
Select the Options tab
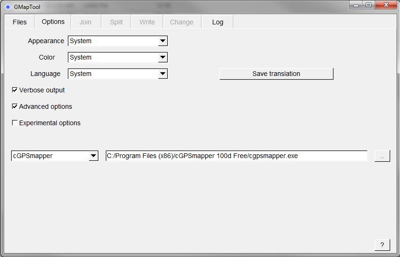pos(53,22)
